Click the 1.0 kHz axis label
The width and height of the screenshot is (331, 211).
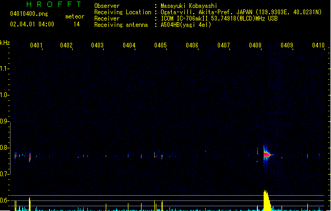[4, 95]
